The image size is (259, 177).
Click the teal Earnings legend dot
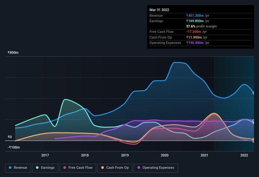tap(37, 168)
